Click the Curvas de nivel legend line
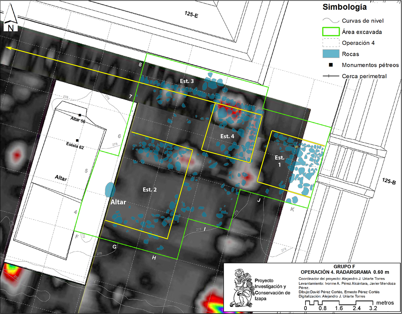 coord(331,21)
